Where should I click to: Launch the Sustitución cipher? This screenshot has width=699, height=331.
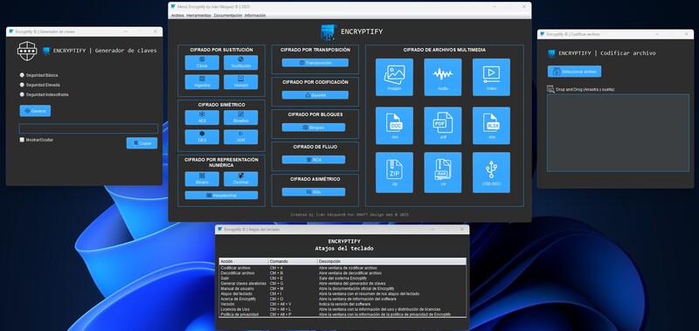click(241, 62)
